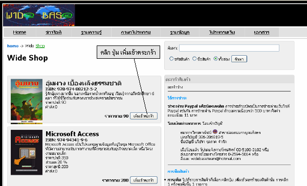
Task: Follow the green Shop breadcrumb link
Action: pyautogui.click(x=40, y=46)
